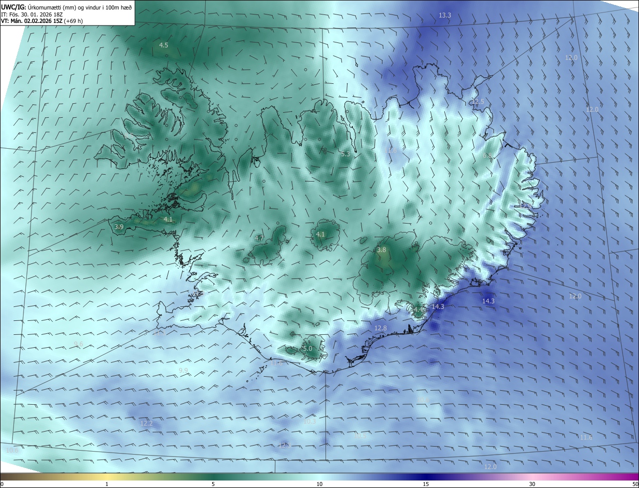Click the 12.2 value label
This screenshot has height=488, width=639.
(146, 424)
